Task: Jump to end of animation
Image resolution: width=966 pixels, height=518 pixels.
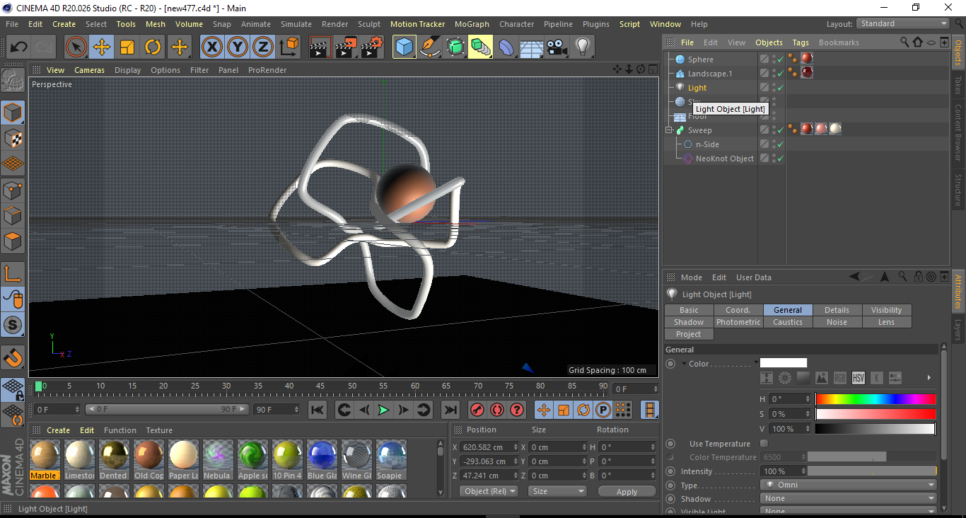Action: pyautogui.click(x=450, y=410)
